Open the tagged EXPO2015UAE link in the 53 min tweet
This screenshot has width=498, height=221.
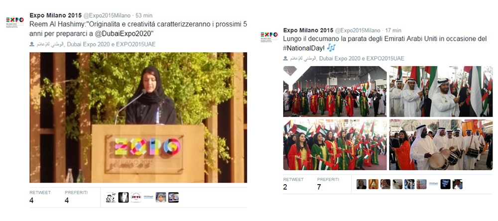pyautogui.click(x=136, y=44)
